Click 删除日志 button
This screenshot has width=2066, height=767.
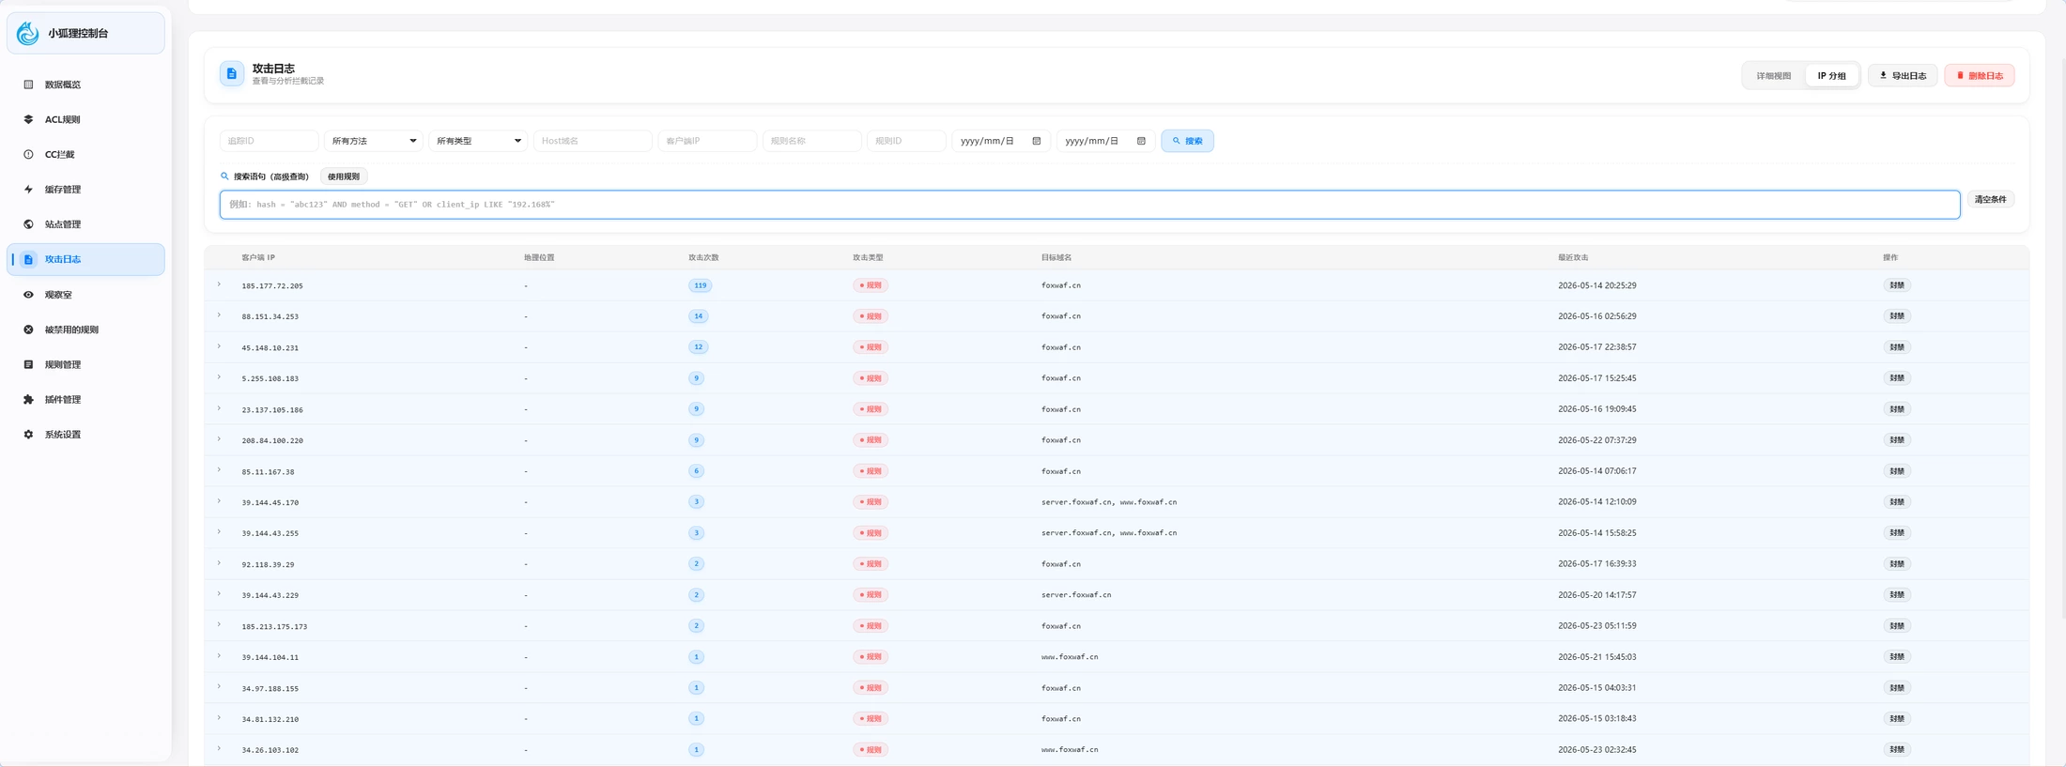click(x=1979, y=76)
